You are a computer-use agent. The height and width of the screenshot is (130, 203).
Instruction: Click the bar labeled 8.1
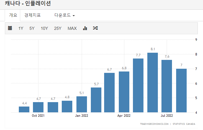point(153,83)
